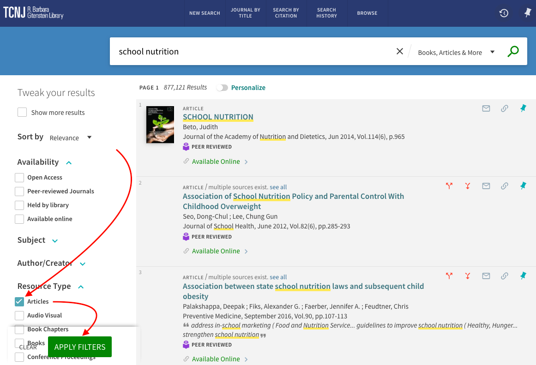Clear the search box with X icon
The width and height of the screenshot is (536, 365).
pos(400,51)
